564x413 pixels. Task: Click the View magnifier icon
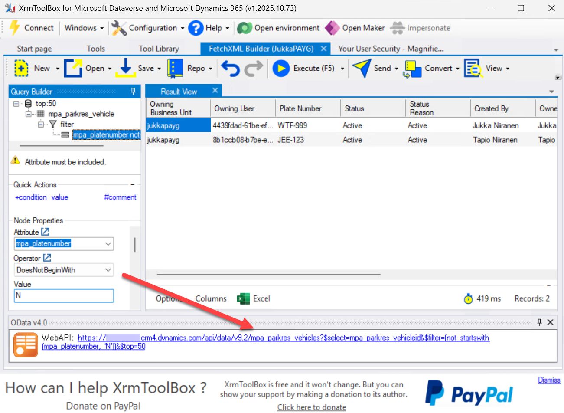tap(473, 68)
